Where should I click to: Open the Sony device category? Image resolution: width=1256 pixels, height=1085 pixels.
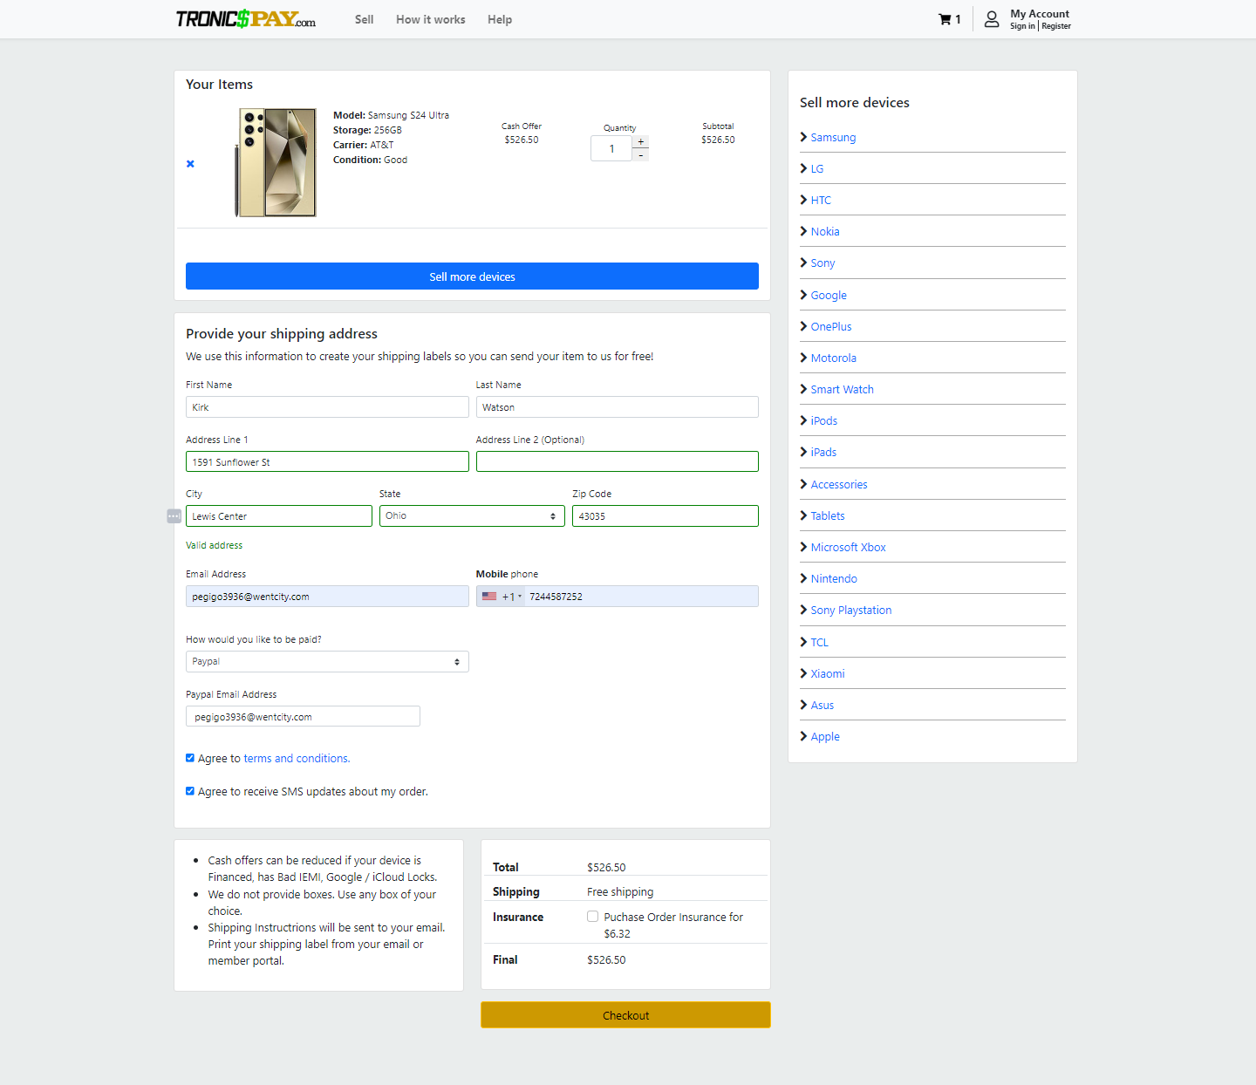click(x=823, y=263)
